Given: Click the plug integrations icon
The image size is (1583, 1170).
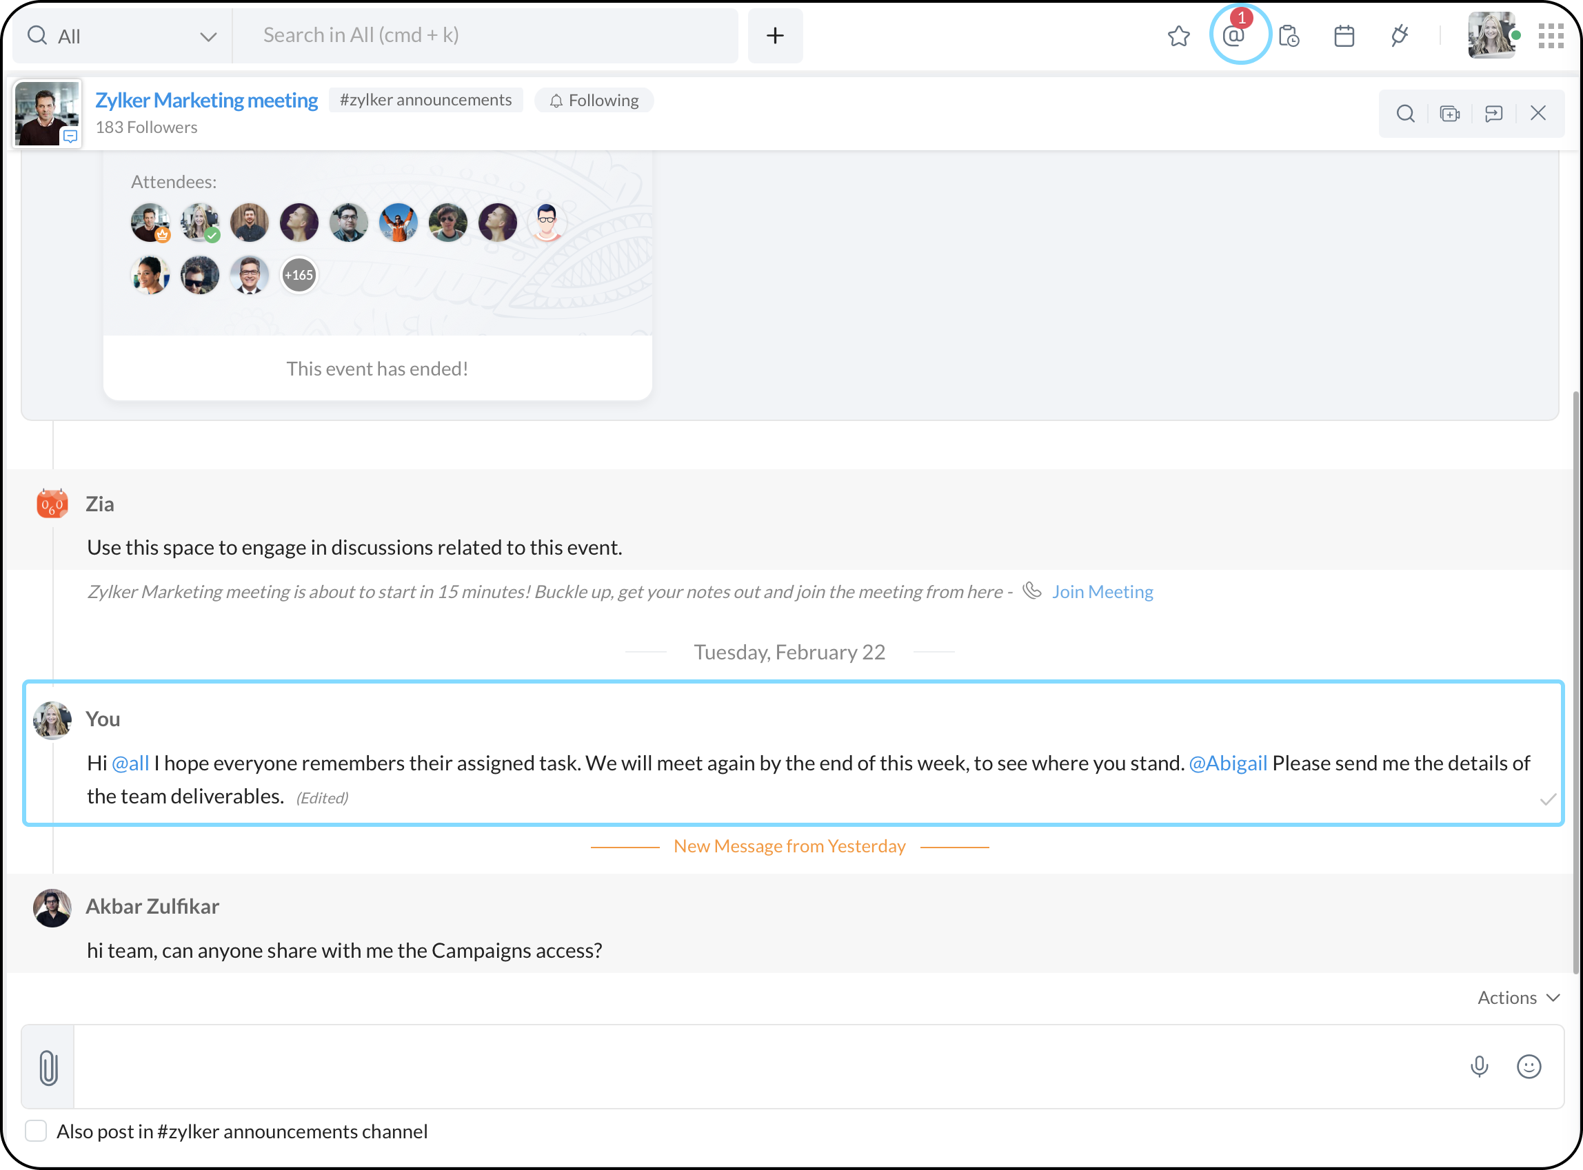Looking at the screenshot, I should pos(1400,36).
